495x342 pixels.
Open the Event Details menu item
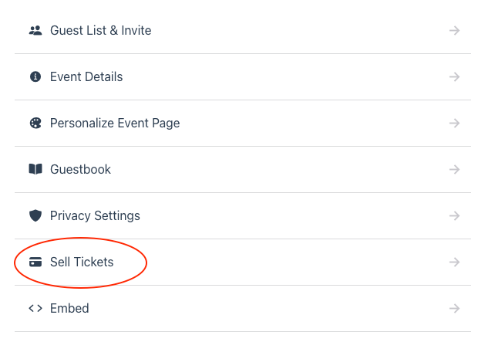pyautogui.click(x=86, y=77)
